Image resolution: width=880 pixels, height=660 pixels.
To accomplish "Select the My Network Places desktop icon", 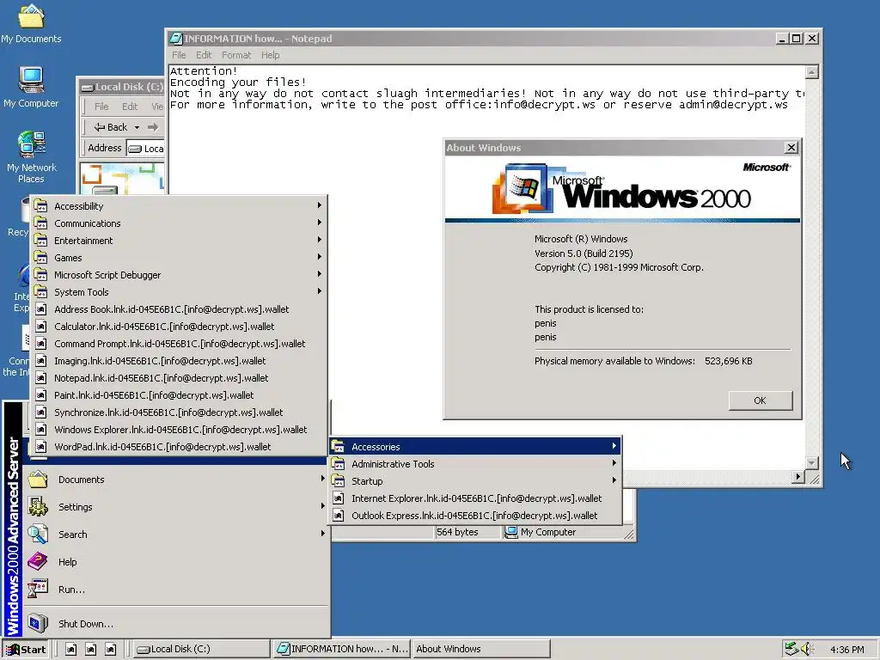I will point(31,157).
